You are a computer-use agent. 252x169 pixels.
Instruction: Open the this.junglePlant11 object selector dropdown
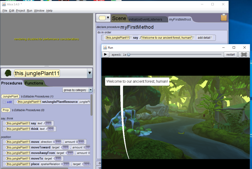coord(90,73)
